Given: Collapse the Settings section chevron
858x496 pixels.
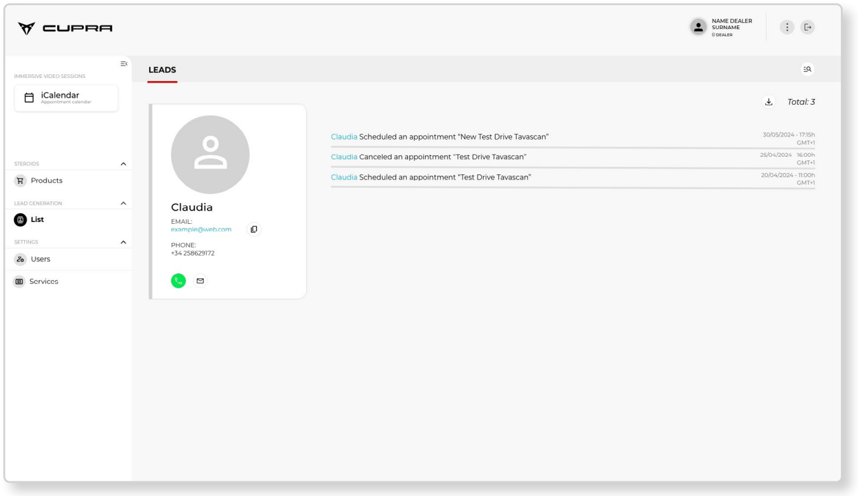Looking at the screenshot, I should pos(123,242).
